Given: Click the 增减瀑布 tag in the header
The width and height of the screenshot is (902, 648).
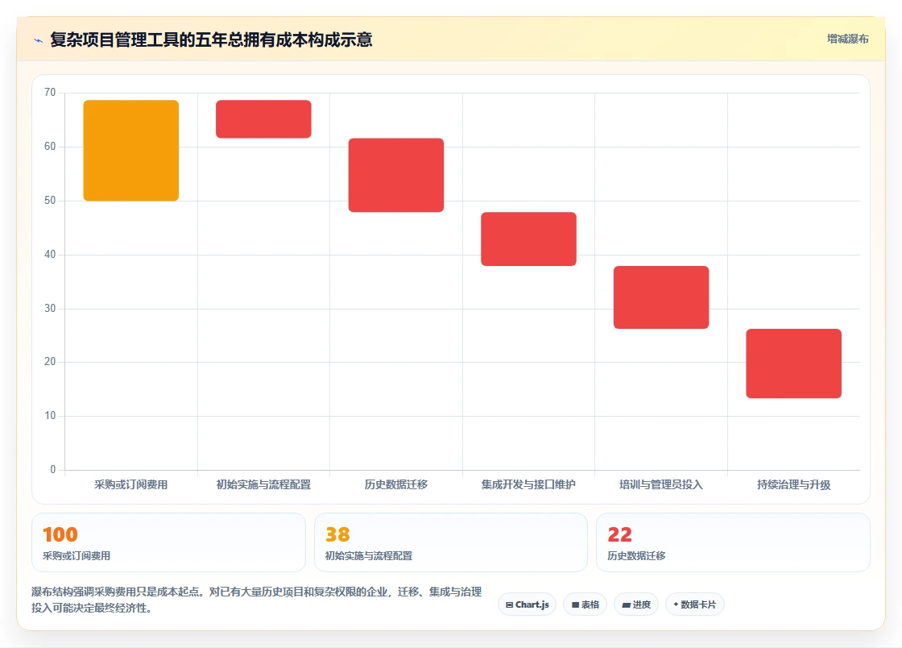Looking at the screenshot, I should coord(847,39).
